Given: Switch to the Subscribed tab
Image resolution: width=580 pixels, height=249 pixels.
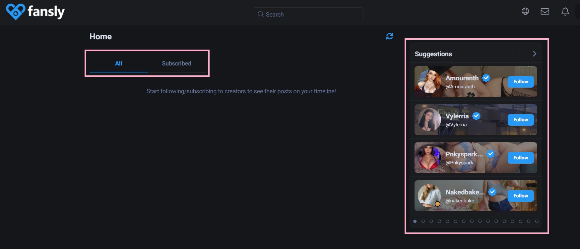Looking at the screenshot, I should (x=176, y=63).
